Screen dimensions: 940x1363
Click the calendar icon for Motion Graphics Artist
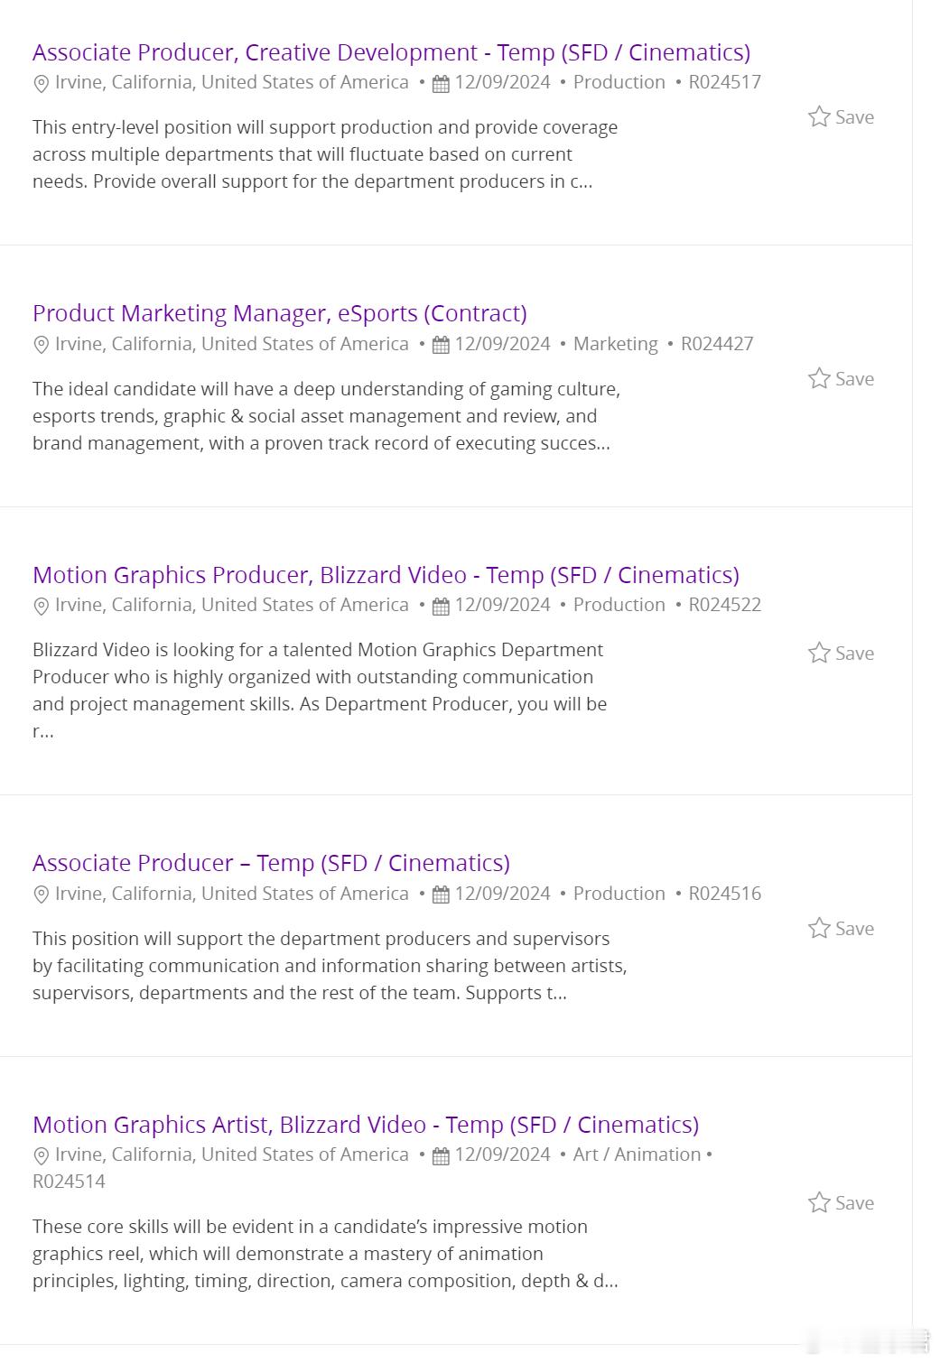(441, 1155)
